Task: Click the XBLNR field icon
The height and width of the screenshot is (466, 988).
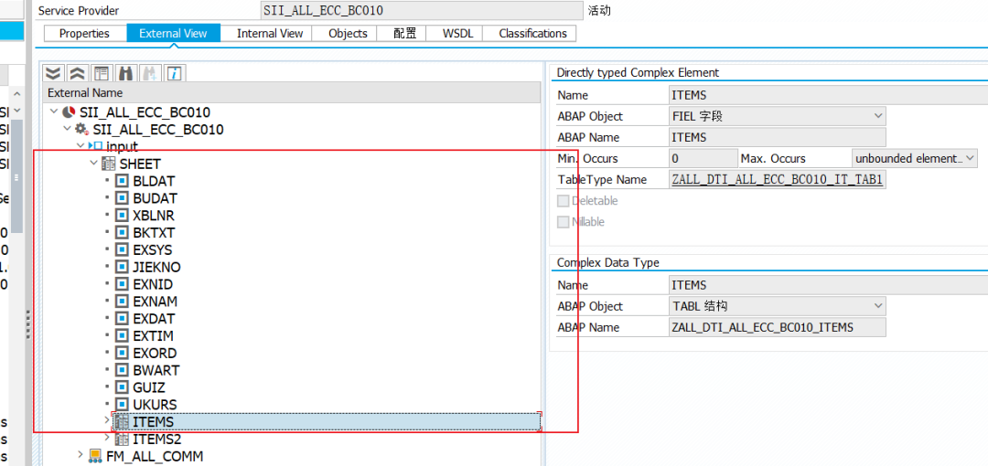Action: click(122, 216)
